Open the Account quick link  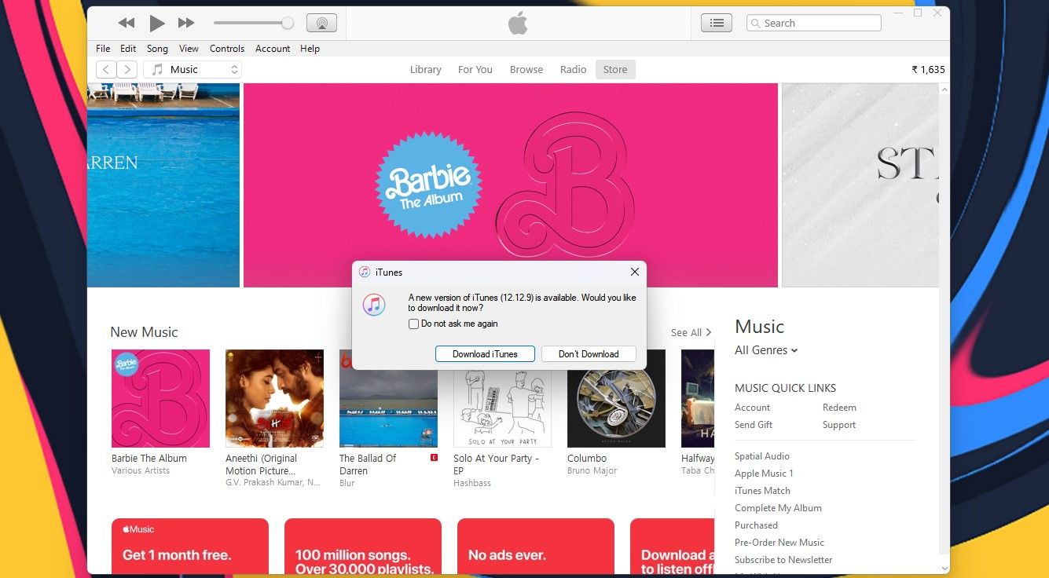753,408
